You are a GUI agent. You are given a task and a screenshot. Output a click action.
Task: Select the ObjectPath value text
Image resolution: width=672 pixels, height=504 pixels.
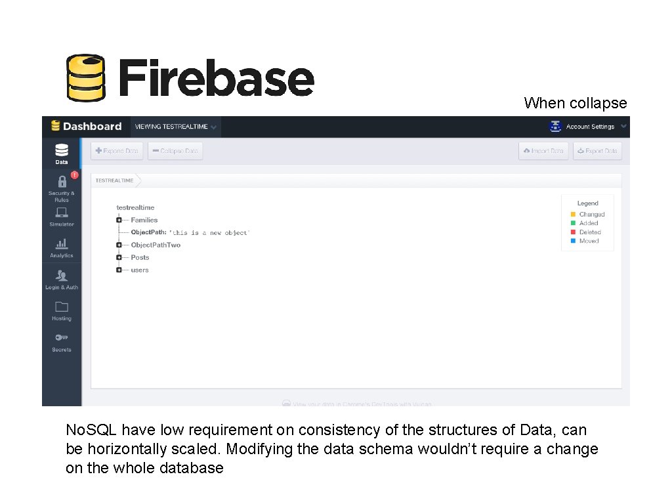pyautogui.click(x=210, y=232)
